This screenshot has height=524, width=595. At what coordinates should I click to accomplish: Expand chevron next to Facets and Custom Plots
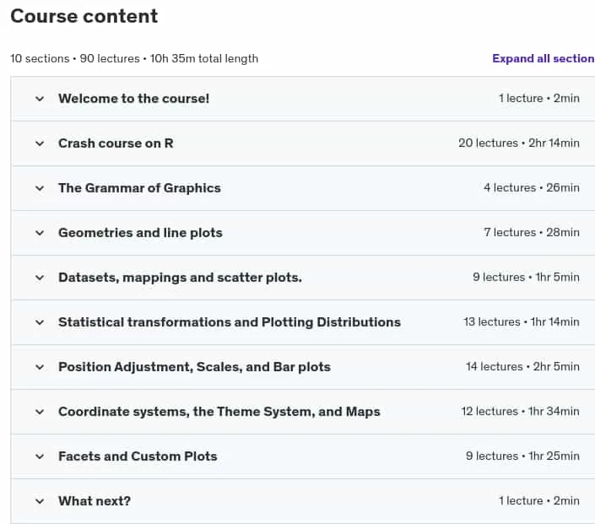coord(40,456)
